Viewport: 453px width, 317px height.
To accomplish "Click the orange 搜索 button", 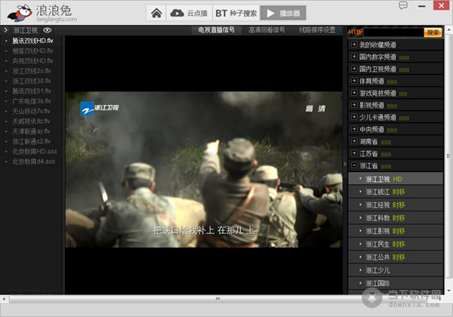I will click(433, 32).
